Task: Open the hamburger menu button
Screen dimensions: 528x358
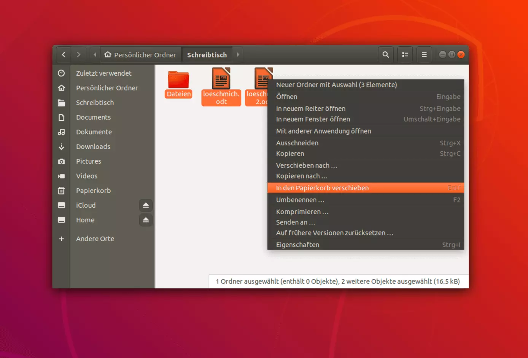Action: tap(424, 55)
